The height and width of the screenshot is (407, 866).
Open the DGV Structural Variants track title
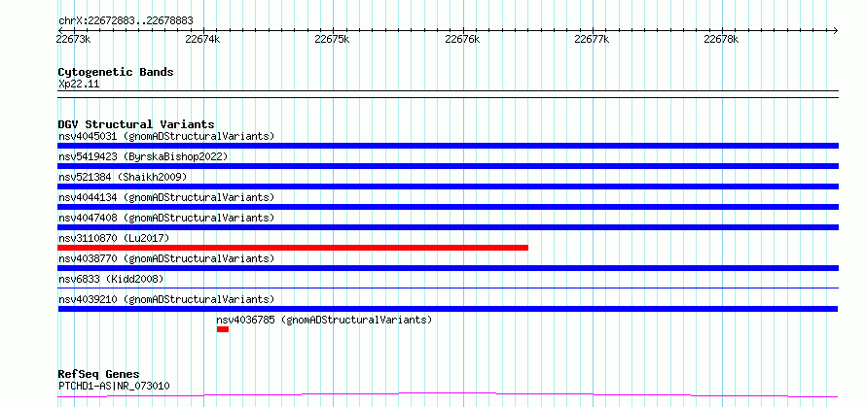(136, 124)
